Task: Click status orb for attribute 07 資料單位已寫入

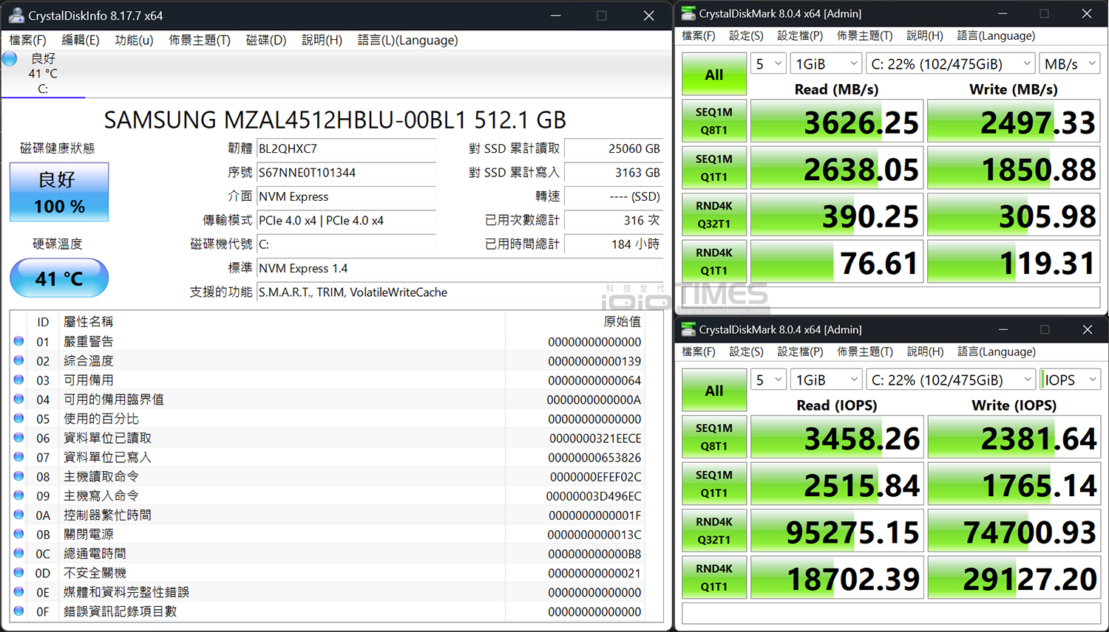Action: [x=18, y=457]
